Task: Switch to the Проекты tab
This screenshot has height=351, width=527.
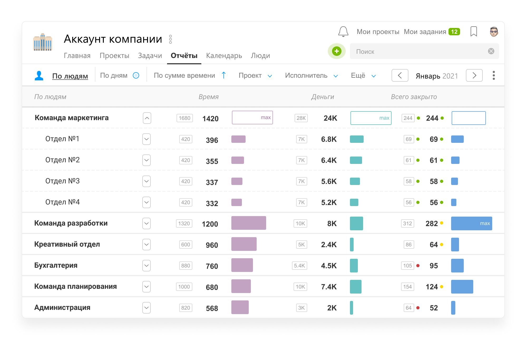Action: (114, 56)
